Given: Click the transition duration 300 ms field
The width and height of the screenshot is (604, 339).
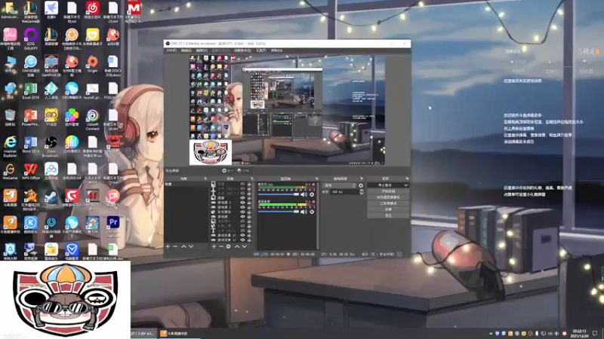Looking at the screenshot, I should (x=345, y=192).
